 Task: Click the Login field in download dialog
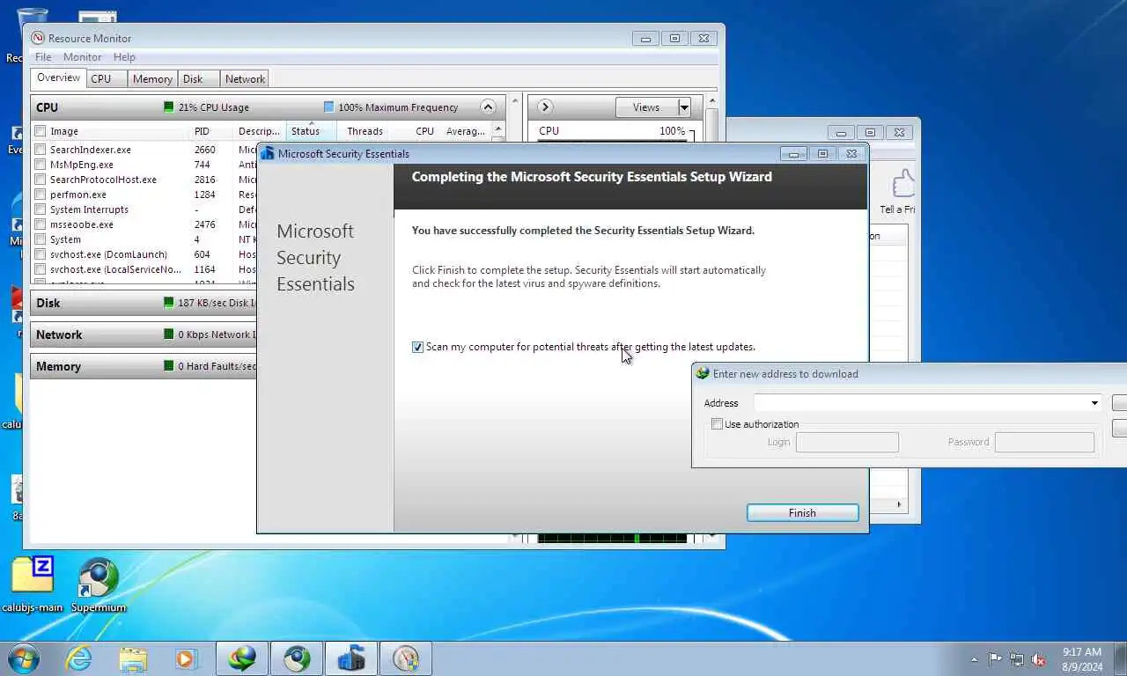[847, 442]
